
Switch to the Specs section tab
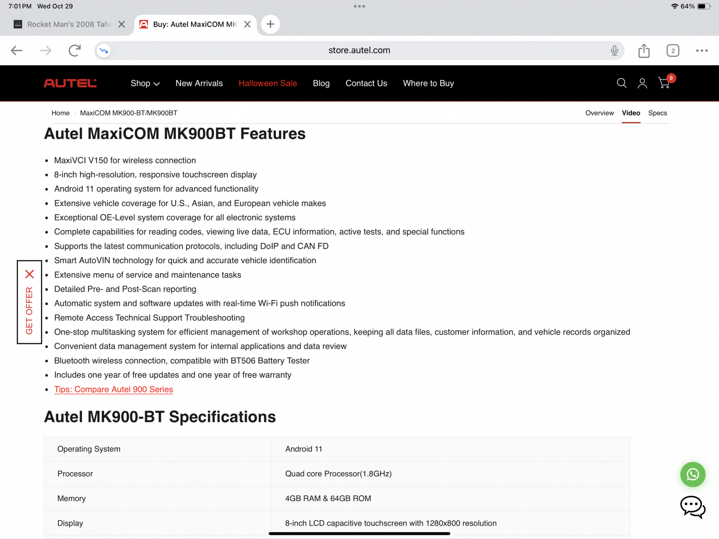point(657,113)
